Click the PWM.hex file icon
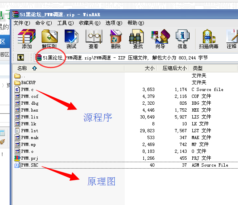 (x=17, y=110)
